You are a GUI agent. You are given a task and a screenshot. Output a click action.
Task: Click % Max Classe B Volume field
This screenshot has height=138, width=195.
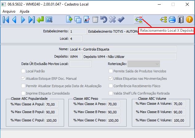tap(179, 112)
